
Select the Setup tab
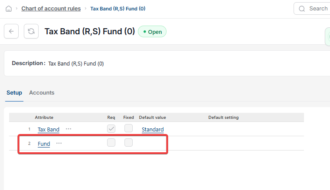tap(14, 93)
